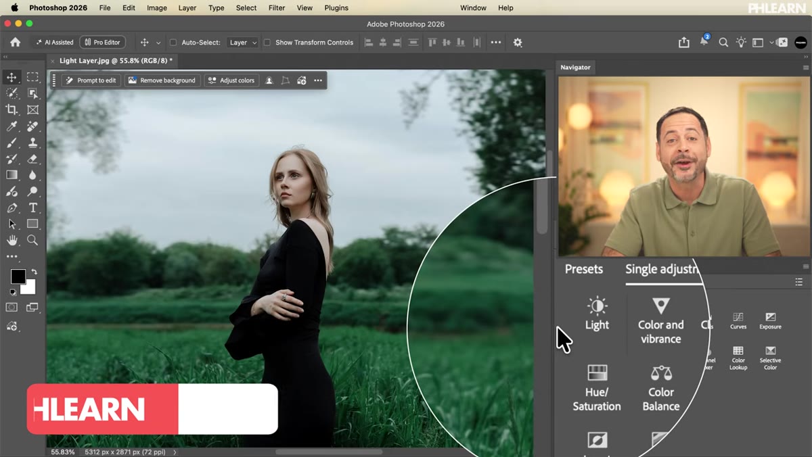Click the Navigator panel tab
The width and height of the screenshot is (812, 457).
click(x=575, y=68)
